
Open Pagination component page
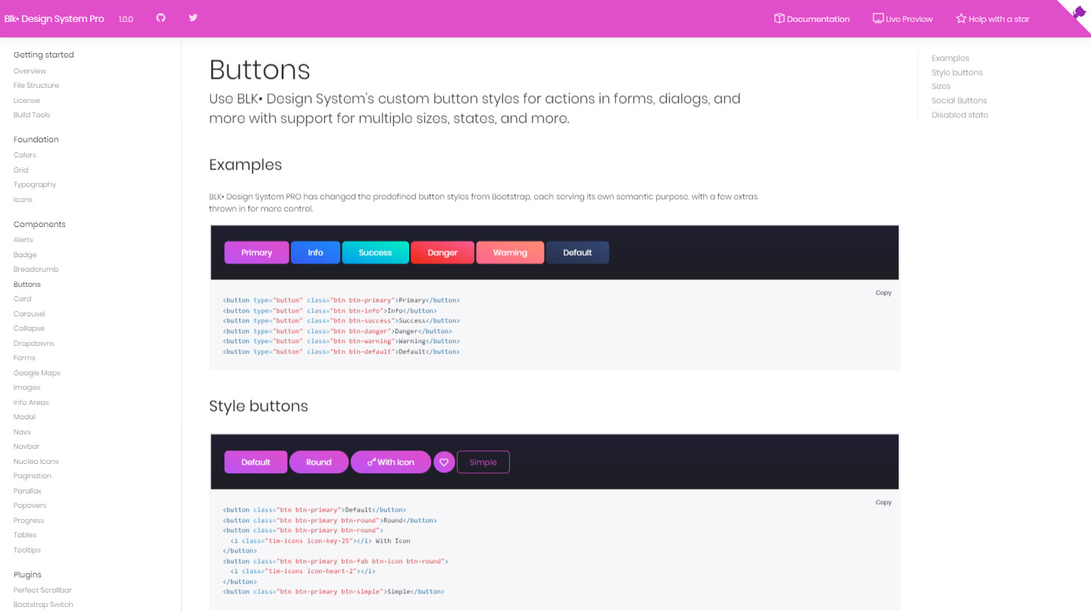tap(33, 476)
